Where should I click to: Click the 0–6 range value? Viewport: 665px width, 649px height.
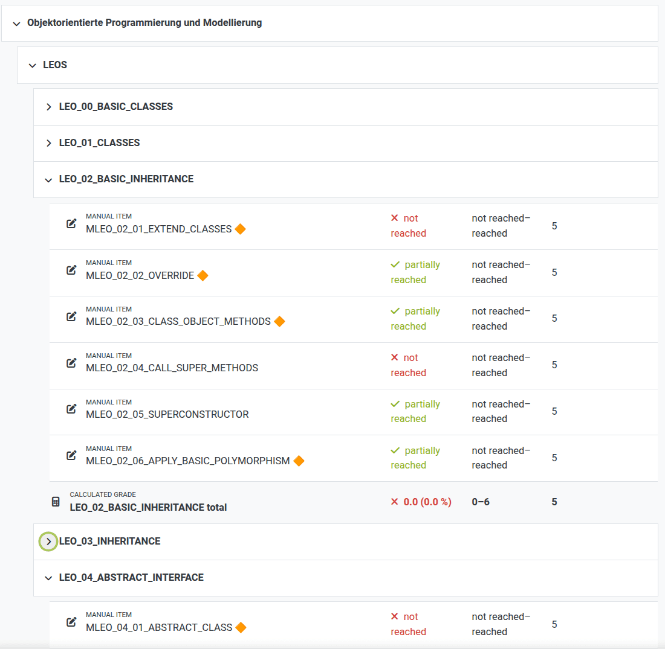[481, 502]
